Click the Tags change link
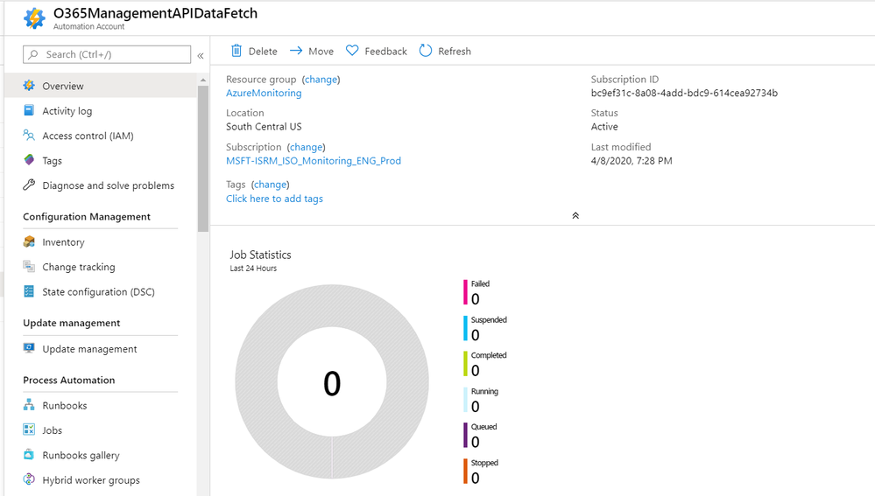The height and width of the screenshot is (496, 875). [270, 185]
